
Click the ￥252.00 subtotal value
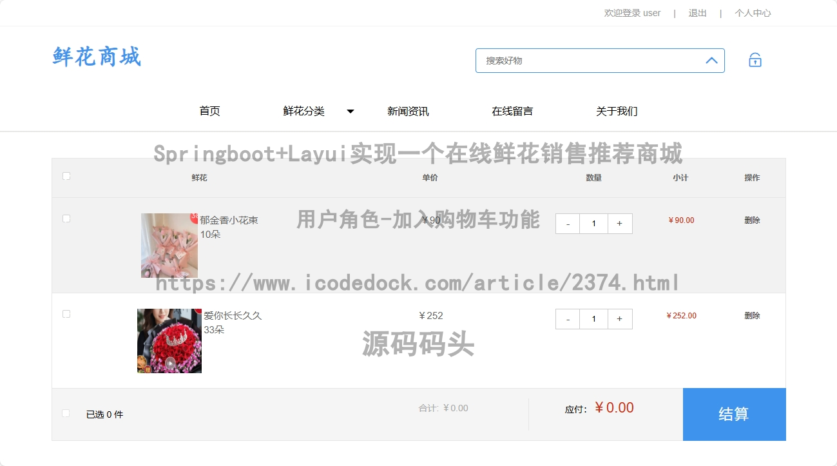click(681, 315)
